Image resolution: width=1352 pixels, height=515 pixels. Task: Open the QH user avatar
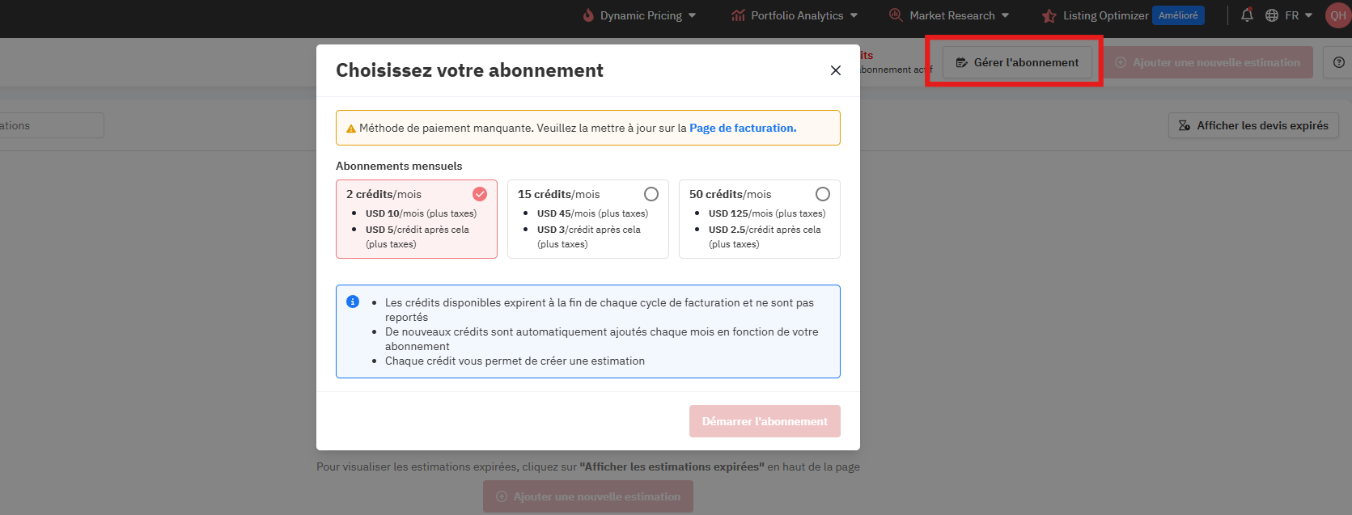pos(1338,15)
